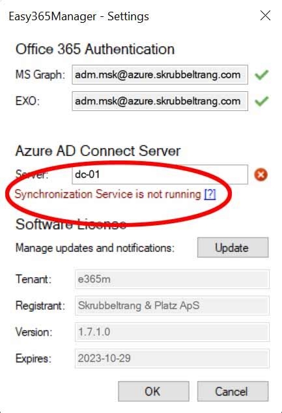Image resolution: width=282 pixels, height=413 pixels.
Task: Click the green checkmark beside EXO
Action: (262, 101)
